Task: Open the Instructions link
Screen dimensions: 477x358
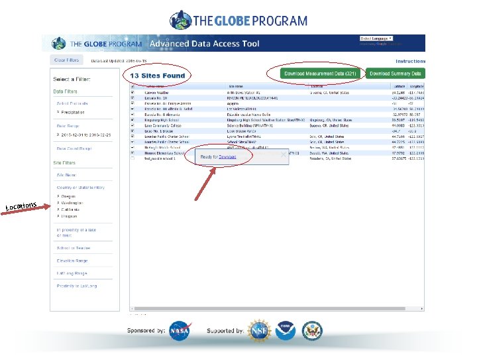Action: tap(410, 61)
